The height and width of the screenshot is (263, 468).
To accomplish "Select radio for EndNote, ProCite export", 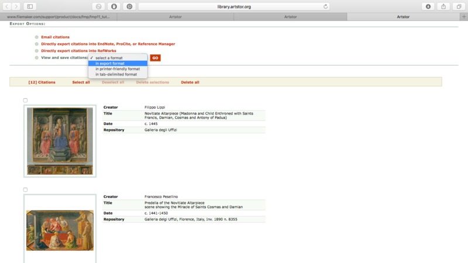I will [37, 44].
